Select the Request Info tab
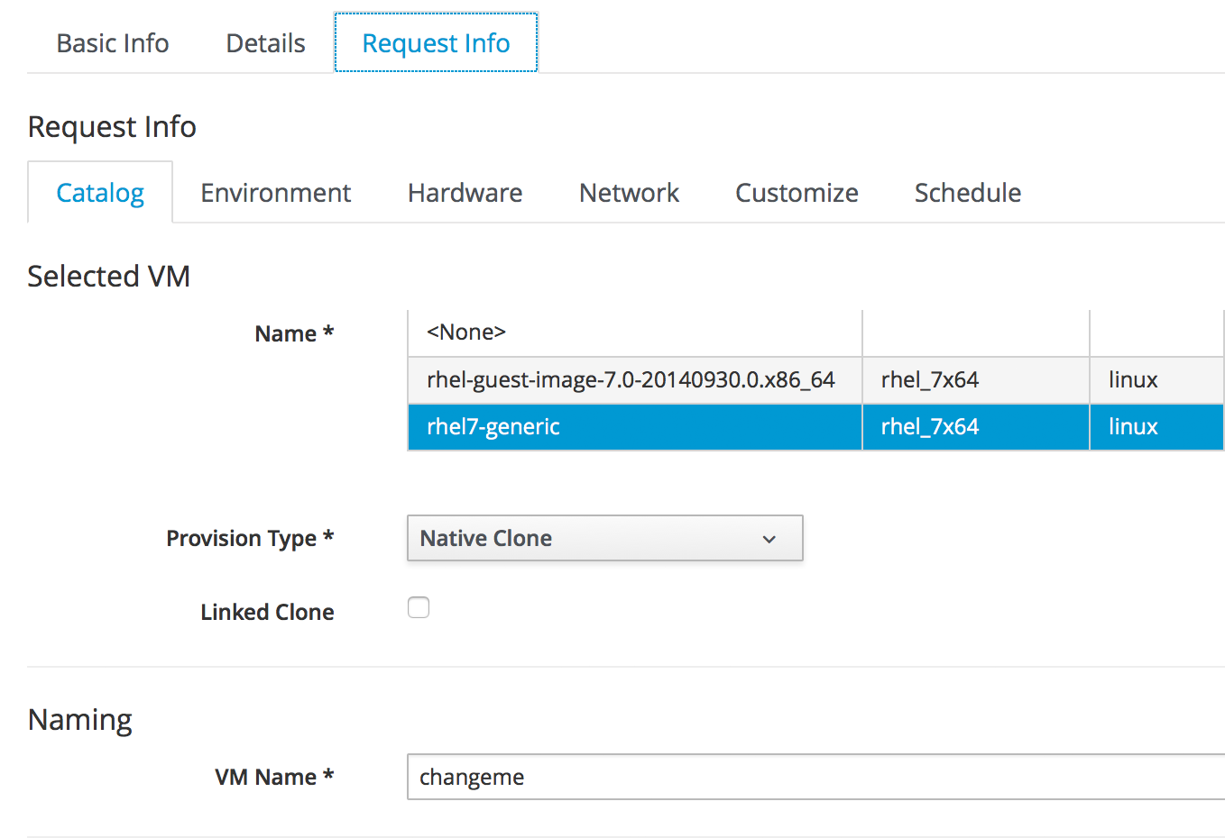The width and height of the screenshot is (1225, 838). pyautogui.click(x=436, y=43)
